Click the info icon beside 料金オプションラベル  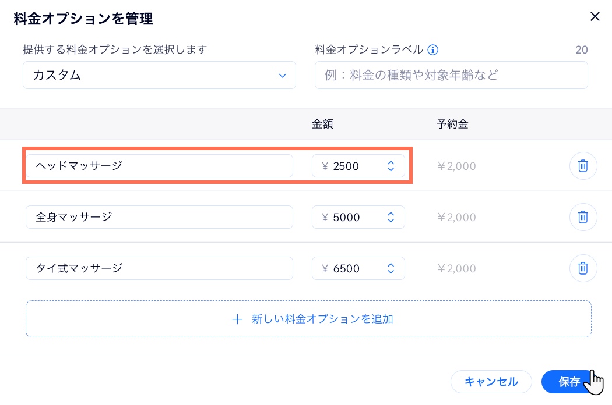pos(432,50)
